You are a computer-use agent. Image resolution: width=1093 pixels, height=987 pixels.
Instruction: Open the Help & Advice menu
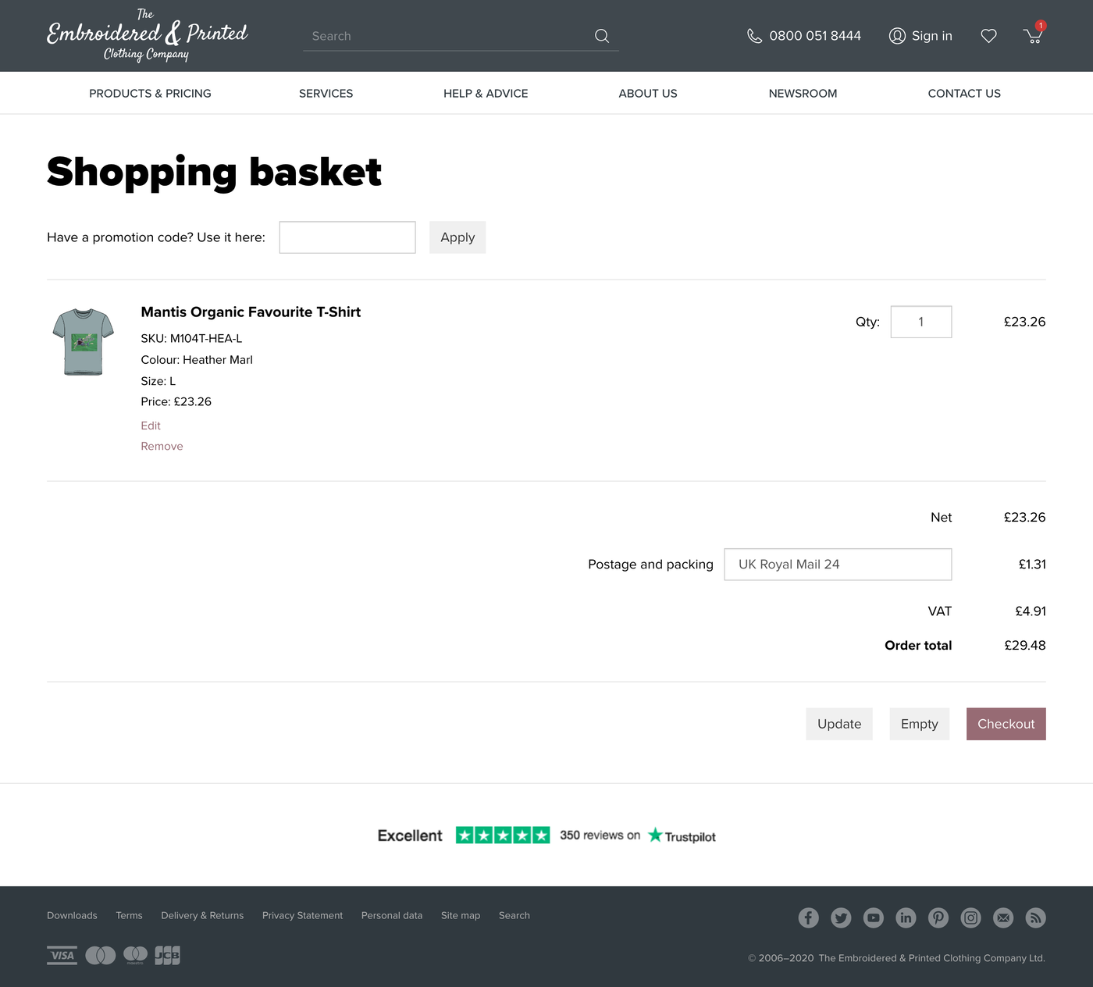[x=486, y=94]
